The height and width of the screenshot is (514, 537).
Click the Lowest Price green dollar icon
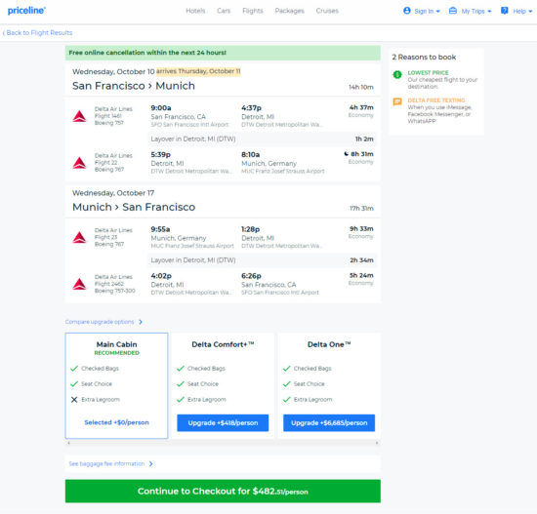tap(397, 74)
